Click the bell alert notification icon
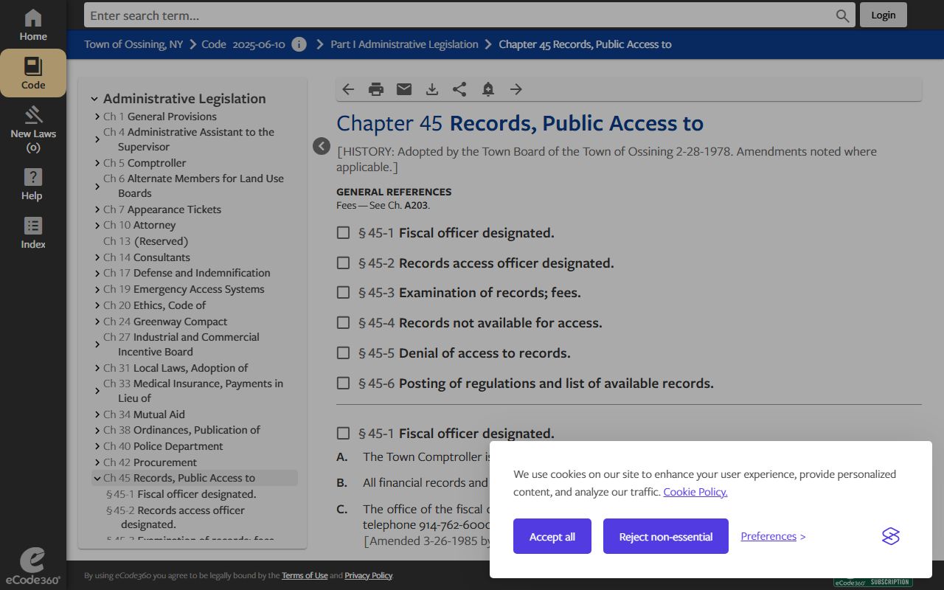 click(x=487, y=89)
